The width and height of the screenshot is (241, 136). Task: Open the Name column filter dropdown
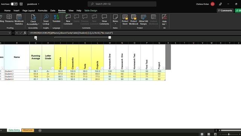[28, 68]
